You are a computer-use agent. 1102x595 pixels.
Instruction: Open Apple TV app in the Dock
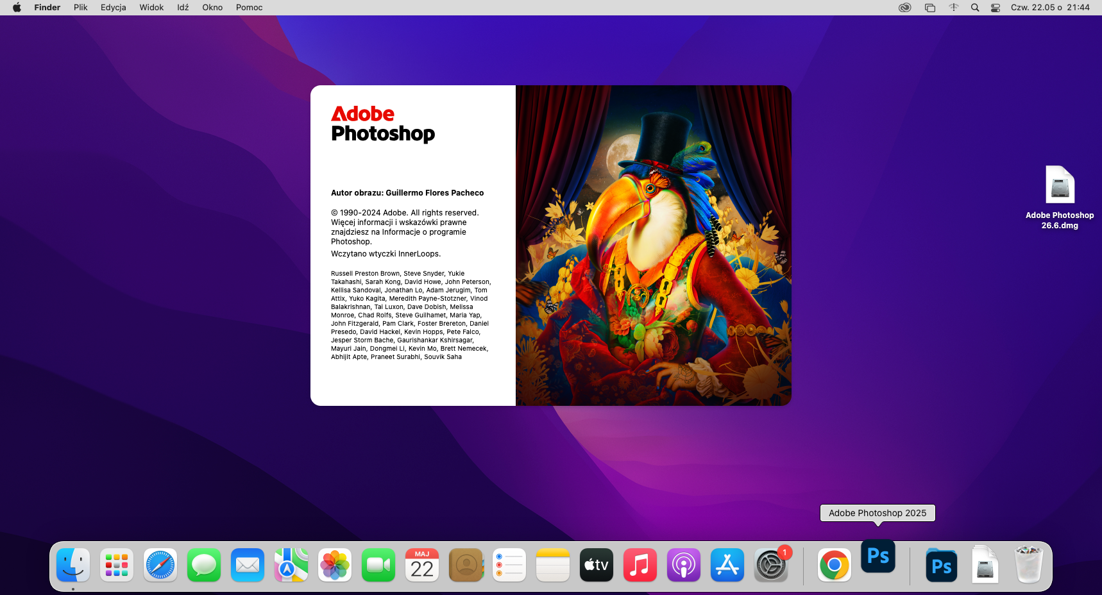click(597, 565)
